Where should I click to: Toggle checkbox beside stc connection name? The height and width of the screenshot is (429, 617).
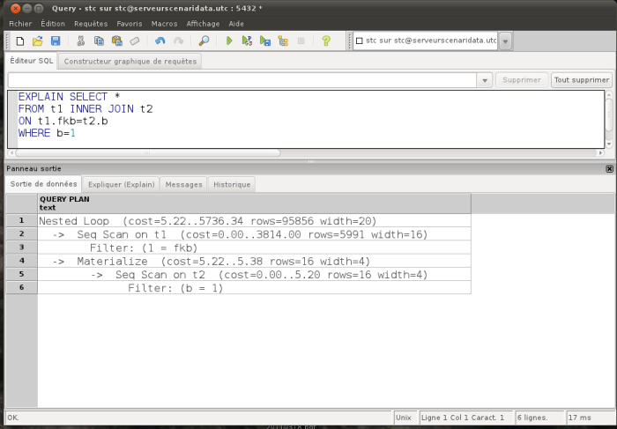click(x=360, y=41)
